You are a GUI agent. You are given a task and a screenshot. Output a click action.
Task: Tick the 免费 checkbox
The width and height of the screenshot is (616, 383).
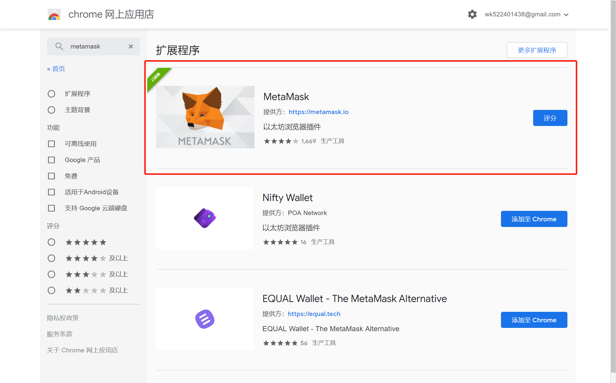point(52,176)
